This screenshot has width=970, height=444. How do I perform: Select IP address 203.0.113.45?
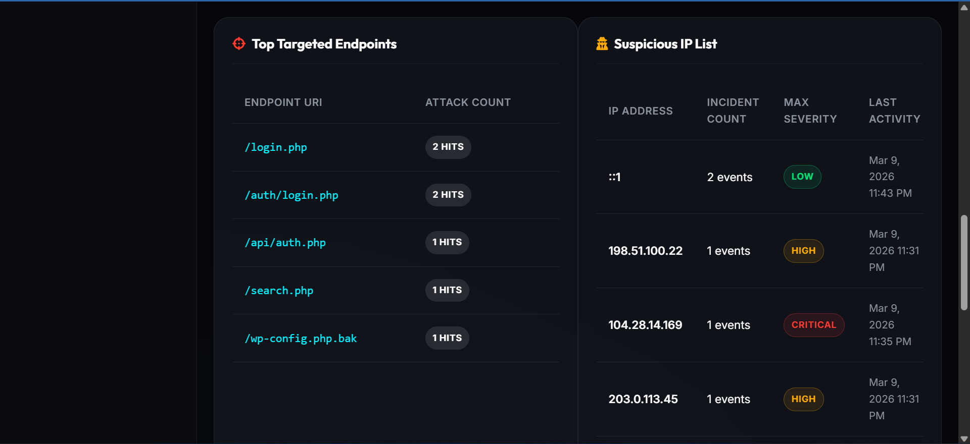[x=643, y=399]
